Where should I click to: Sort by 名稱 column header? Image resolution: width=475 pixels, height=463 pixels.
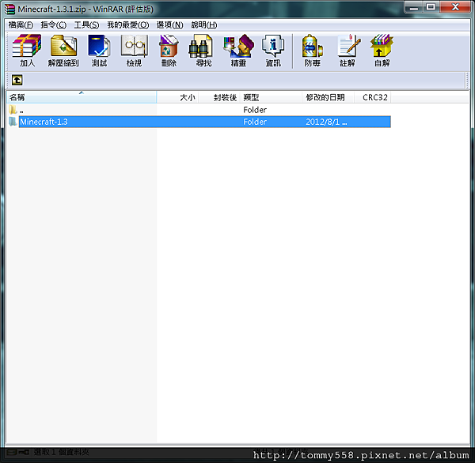click(82, 97)
